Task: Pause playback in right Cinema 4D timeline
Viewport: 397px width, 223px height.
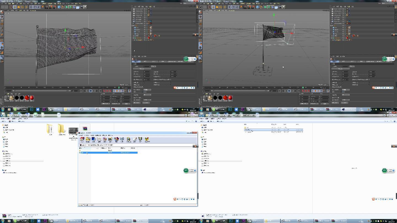Action: coord(289,91)
